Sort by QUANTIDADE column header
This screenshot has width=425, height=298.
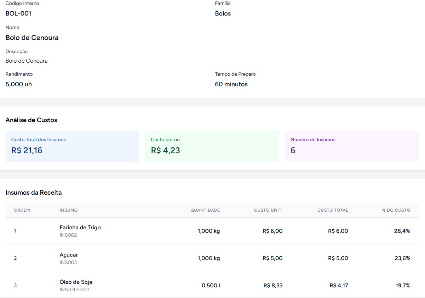coord(205,210)
